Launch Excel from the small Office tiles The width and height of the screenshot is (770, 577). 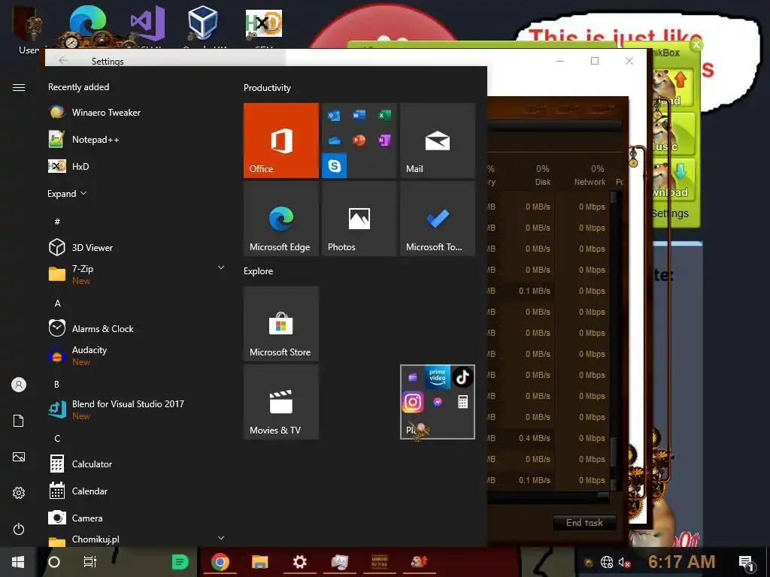click(x=384, y=115)
